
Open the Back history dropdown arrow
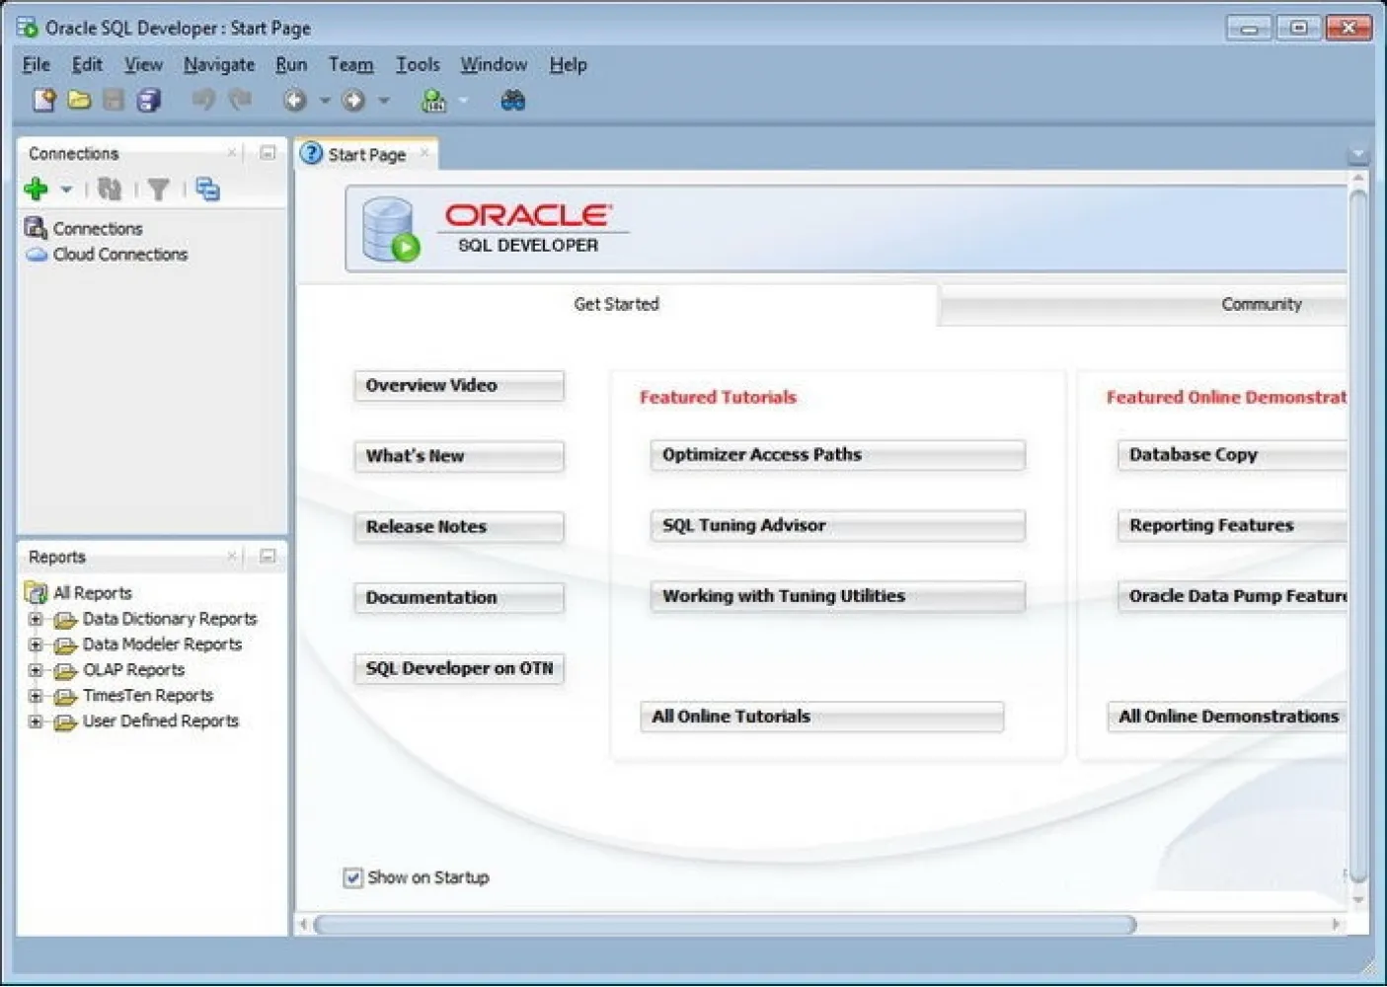[x=324, y=100]
